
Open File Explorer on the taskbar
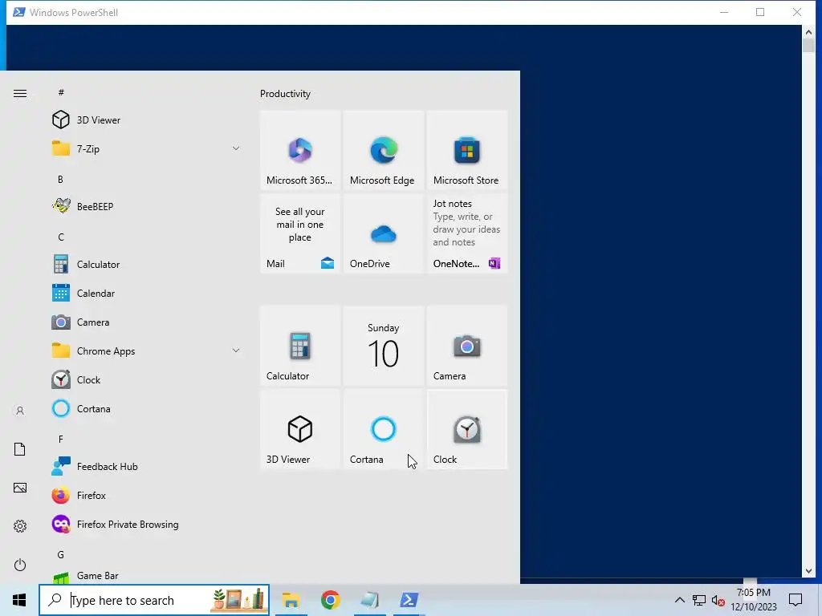[291, 600]
